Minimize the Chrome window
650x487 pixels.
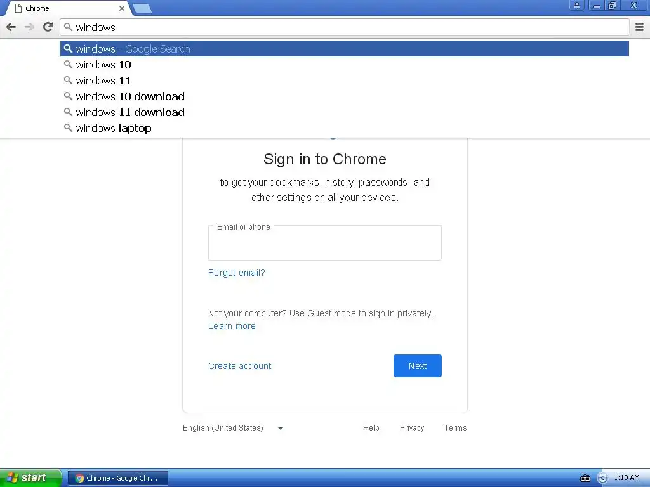pos(596,5)
